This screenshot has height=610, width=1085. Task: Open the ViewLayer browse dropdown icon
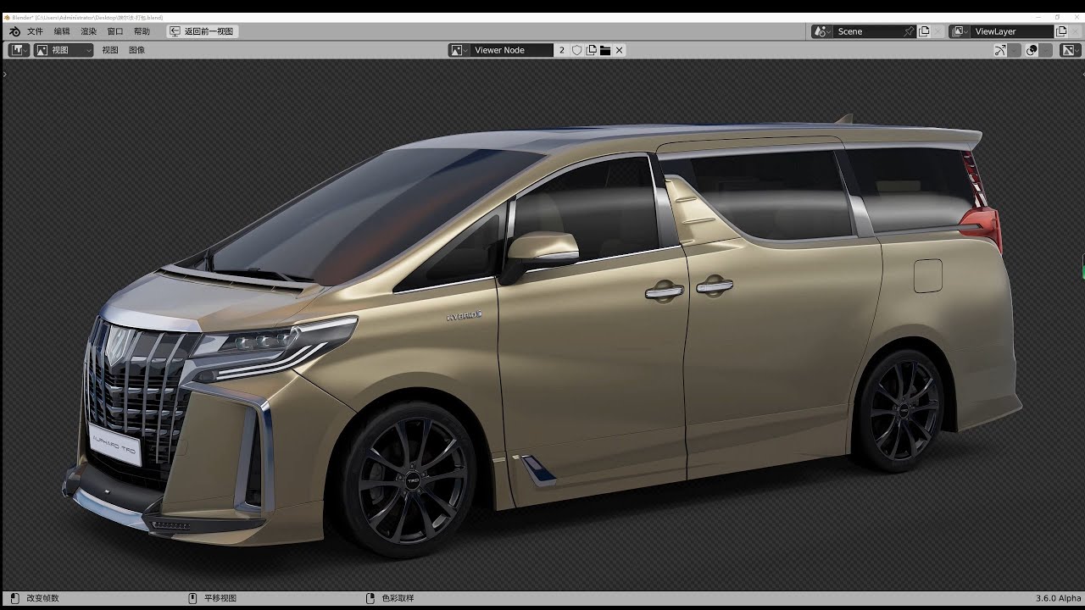click(x=960, y=31)
